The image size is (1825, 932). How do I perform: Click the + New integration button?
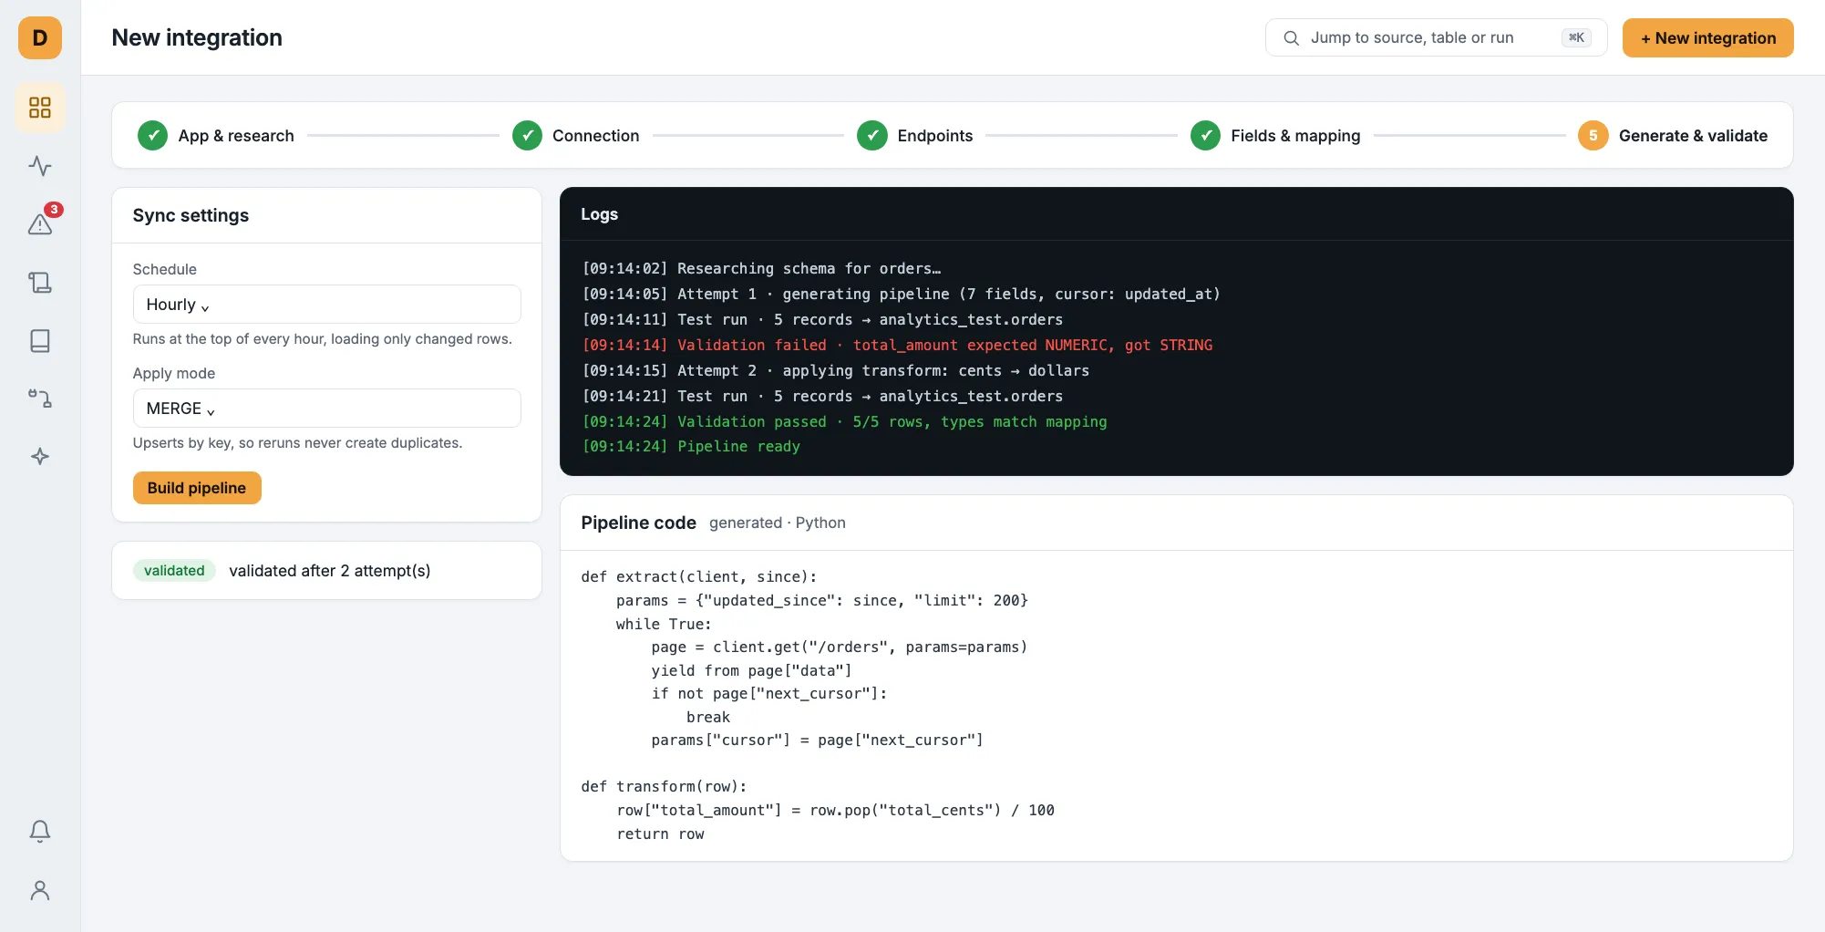click(x=1708, y=37)
